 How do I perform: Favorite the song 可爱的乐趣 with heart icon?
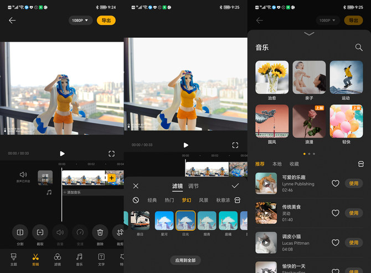[x=335, y=183]
